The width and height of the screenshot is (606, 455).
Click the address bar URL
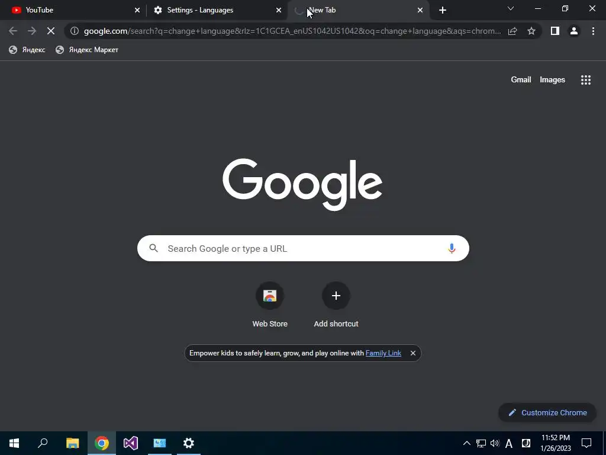tap(292, 31)
